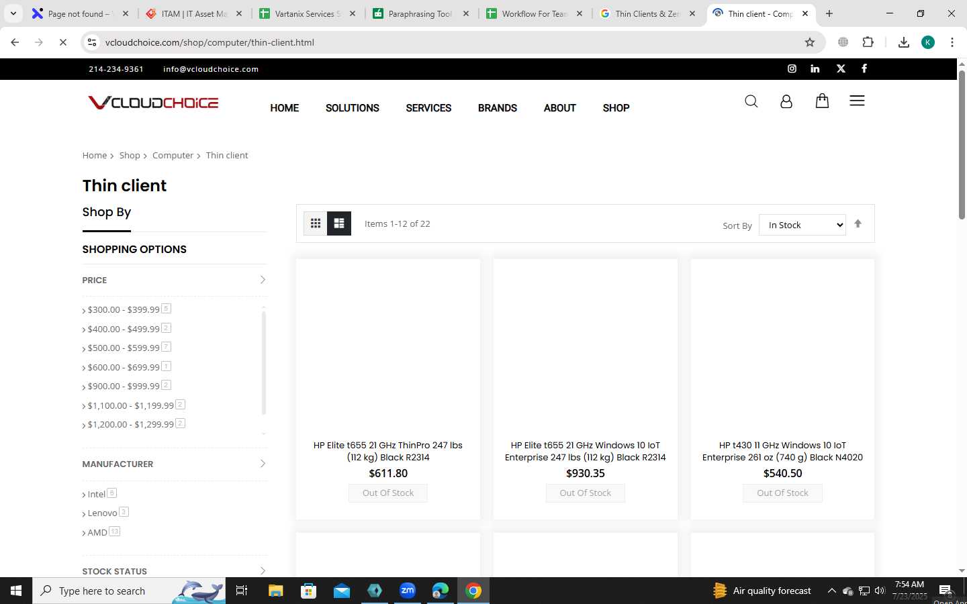Screen dimensions: 967x604
Task: Visit the X (Twitter) social icon
Action: 841,68
